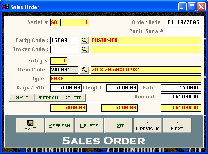Click the large Delete button at bottom
Image resolution: width=208 pixels, height=154 pixels.
[x=89, y=125]
